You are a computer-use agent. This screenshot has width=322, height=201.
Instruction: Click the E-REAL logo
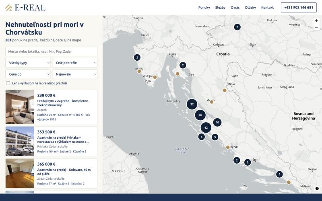25,8
